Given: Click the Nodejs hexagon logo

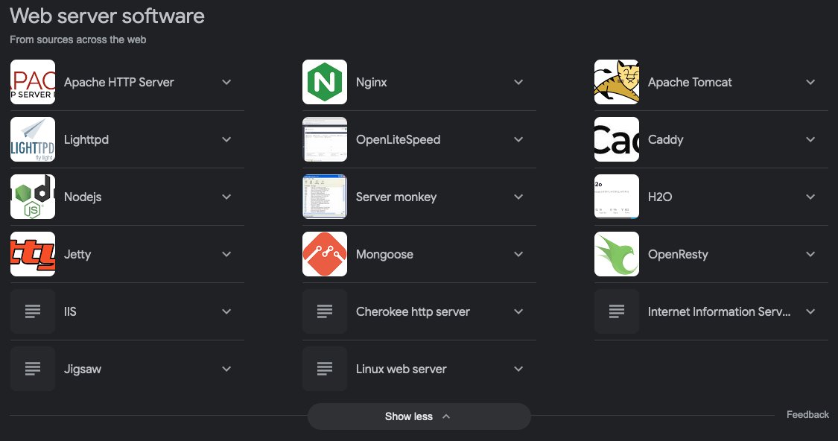Looking at the screenshot, I should (33, 197).
